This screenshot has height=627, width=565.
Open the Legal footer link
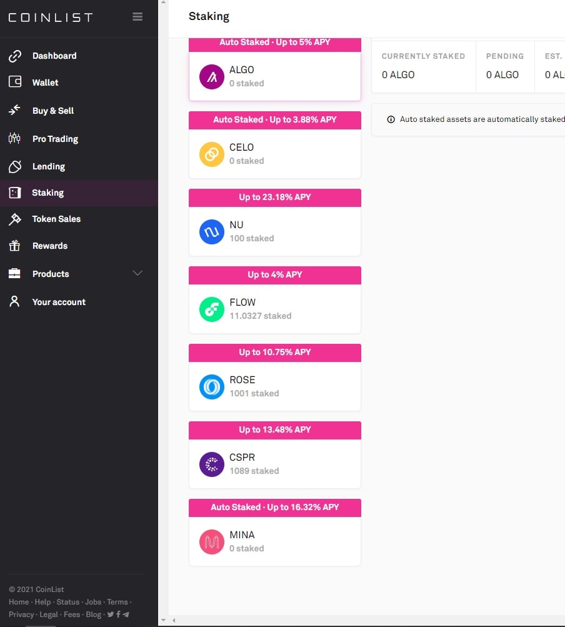pos(49,614)
